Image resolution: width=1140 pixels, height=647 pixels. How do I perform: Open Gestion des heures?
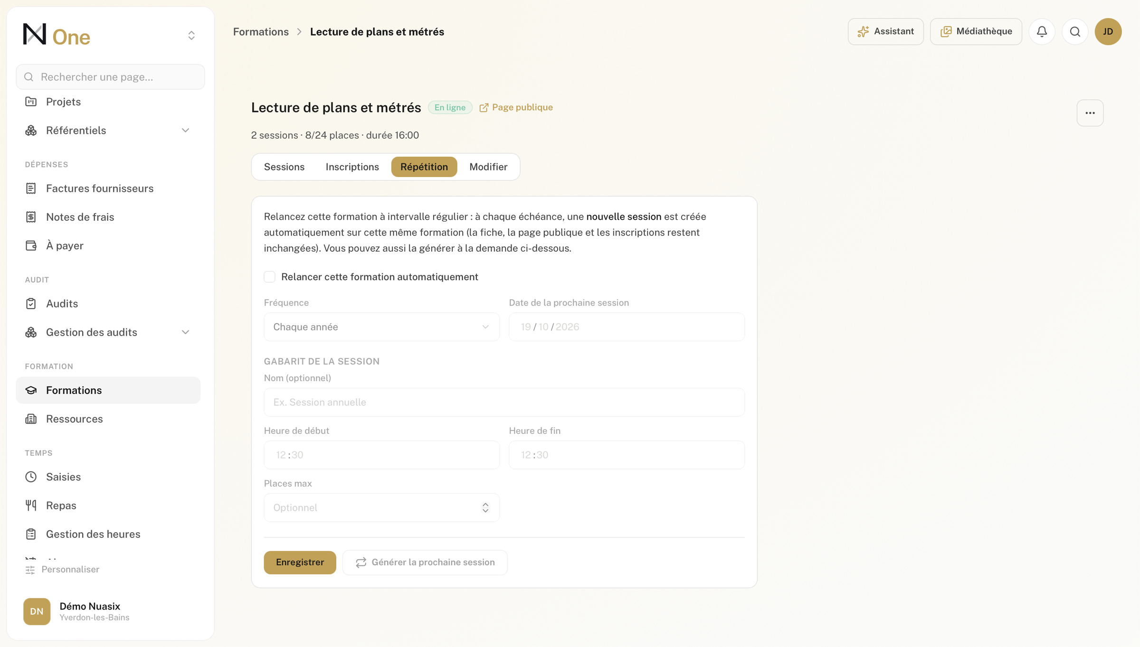click(108, 534)
